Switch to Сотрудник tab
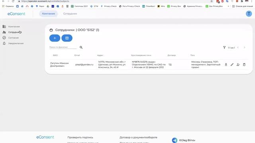Image resolution: width=255 pixels, height=143 pixels. 70,14
